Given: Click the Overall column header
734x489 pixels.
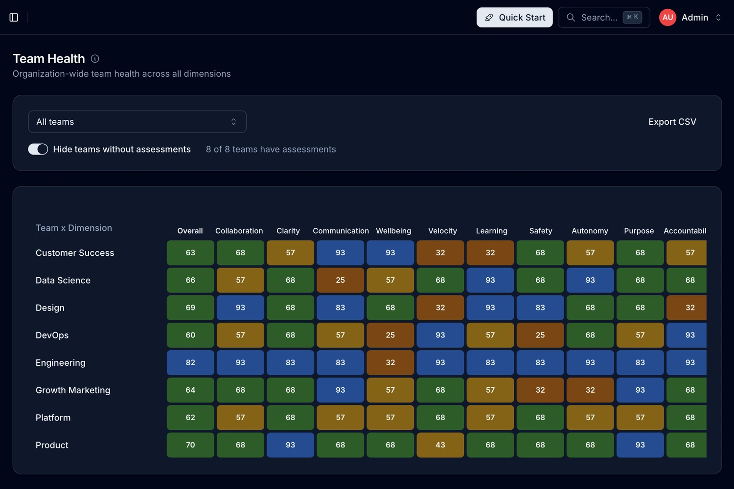Looking at the screenshot, I should (190, 231).
